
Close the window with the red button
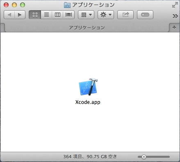coord(6,5)
